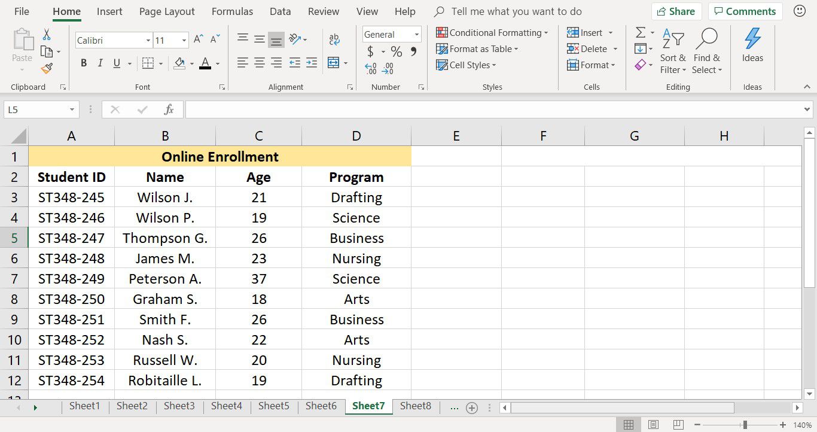Image resolution: width=817 pixels, height=432 pixels.
Task: Toggle Bold formatting
Action: [84, 63]
